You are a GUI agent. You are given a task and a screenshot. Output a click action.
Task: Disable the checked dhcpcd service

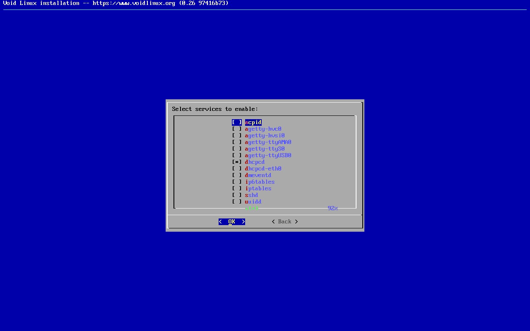[x=236, y=162]
